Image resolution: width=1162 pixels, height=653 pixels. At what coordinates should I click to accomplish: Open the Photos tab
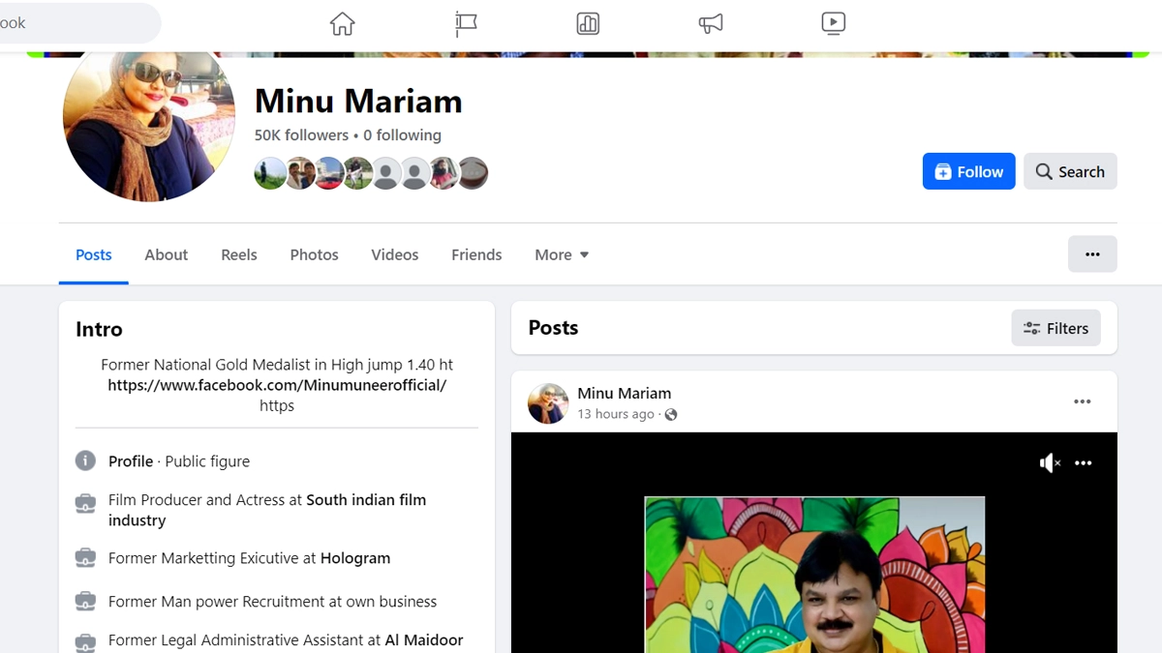(x=314, y=254)
